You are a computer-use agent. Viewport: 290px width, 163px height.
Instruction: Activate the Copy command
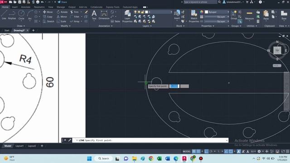point(48,17)
